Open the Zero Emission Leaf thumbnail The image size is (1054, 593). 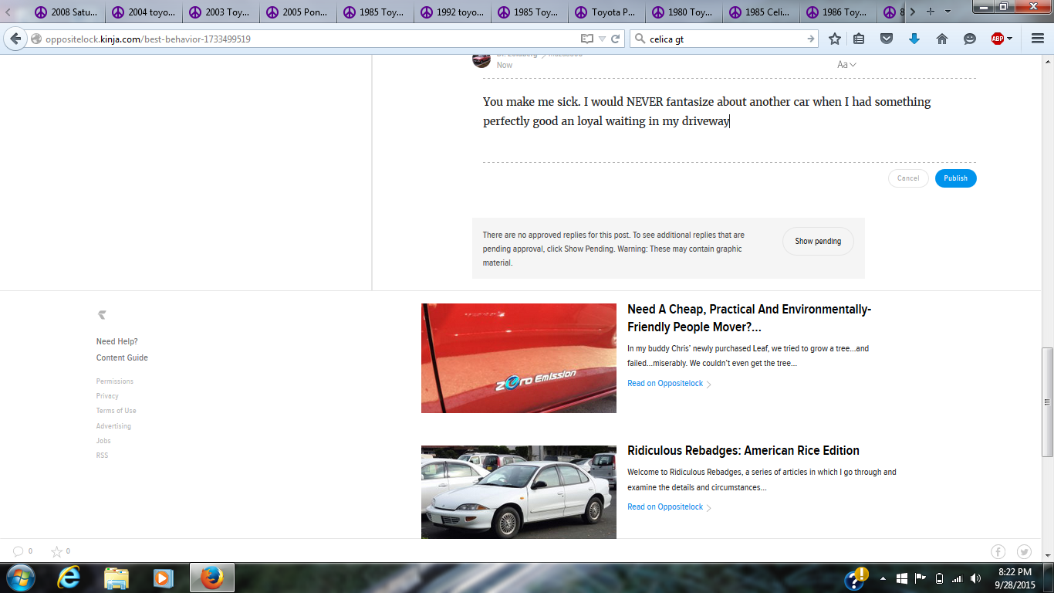(519, 358)
